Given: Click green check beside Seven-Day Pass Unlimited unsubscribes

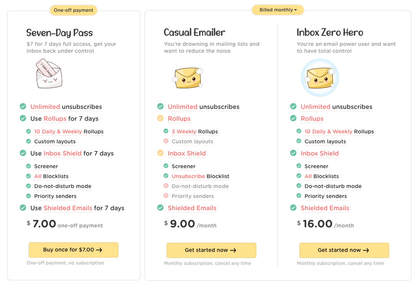Looking at the screenshot, I should [23, 107].
